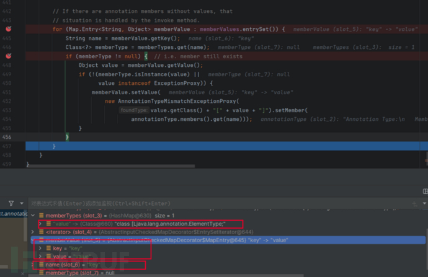Click the memberType (slot_7) variable icon

(41, 273)
